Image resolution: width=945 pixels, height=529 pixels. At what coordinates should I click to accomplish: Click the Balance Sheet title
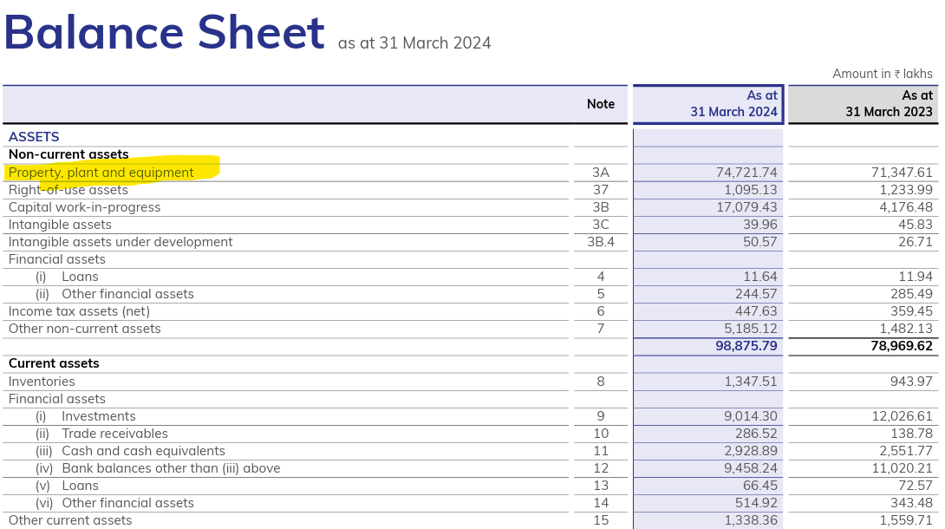pyautogui.click(x=164, y=33)
